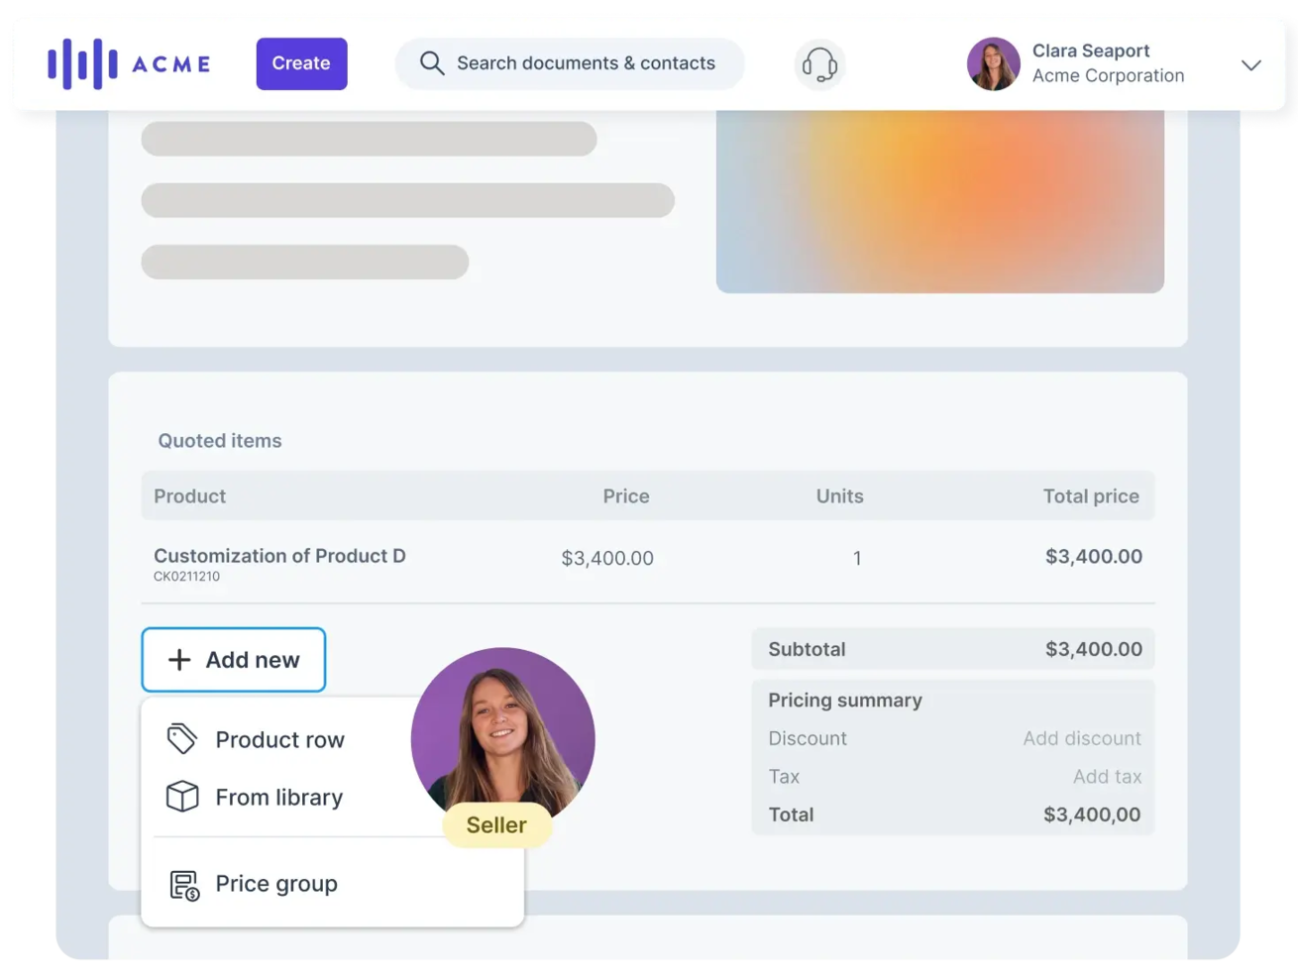Click the Add discount link

[x=1082, y=738]
